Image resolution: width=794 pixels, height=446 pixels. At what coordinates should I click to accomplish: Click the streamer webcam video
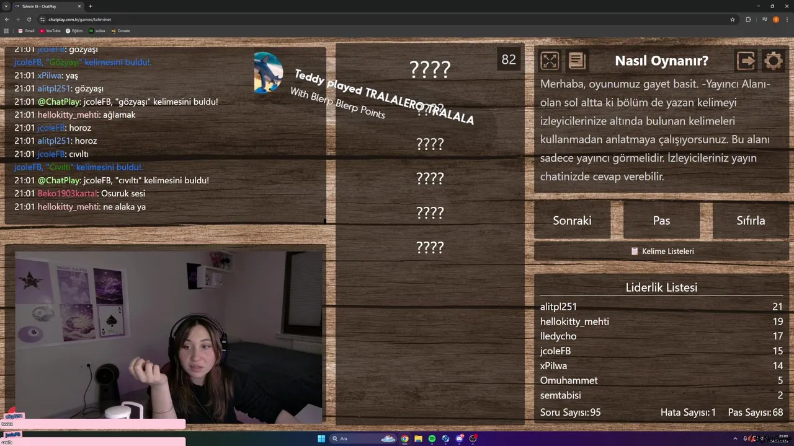click(169, 338)
